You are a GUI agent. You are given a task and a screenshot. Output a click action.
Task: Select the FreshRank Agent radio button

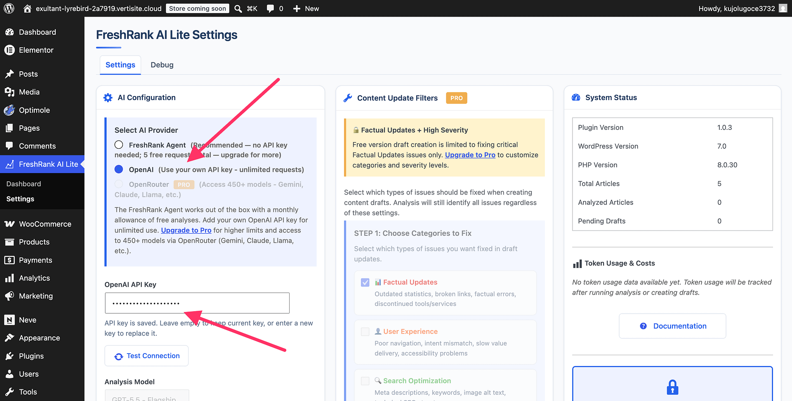pyautogui.click(x=119, y=145)
